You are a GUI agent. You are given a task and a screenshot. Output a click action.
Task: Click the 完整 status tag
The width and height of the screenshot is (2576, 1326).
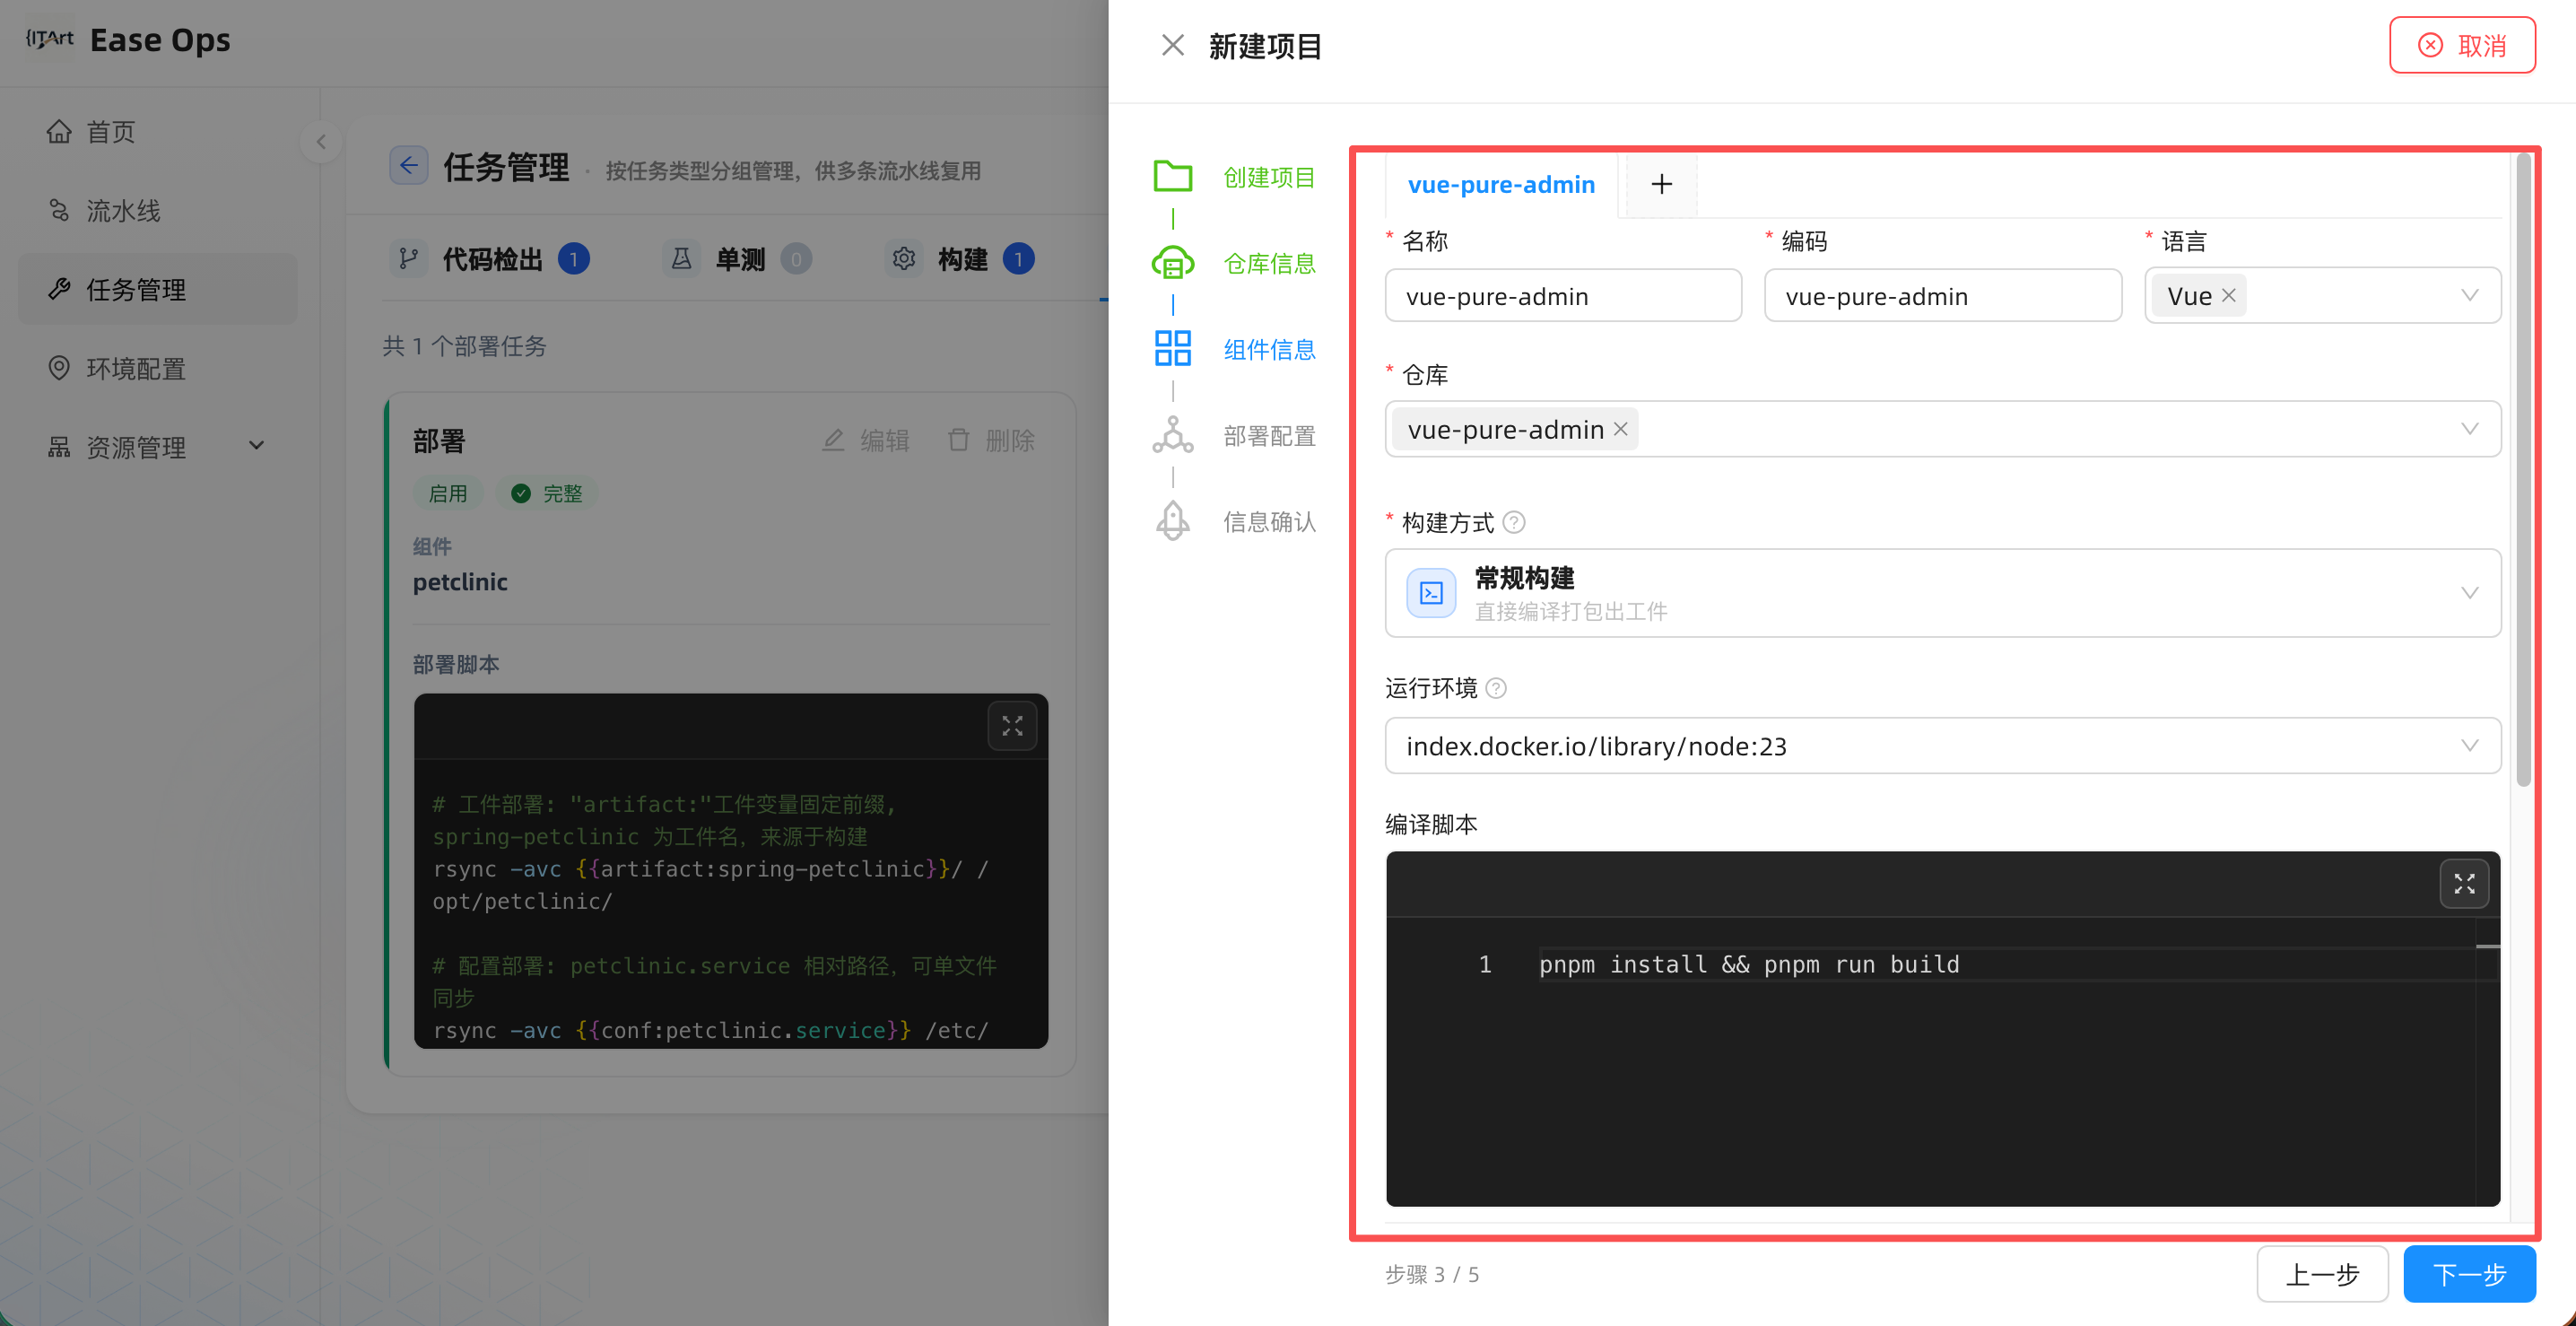pos(547,493)
